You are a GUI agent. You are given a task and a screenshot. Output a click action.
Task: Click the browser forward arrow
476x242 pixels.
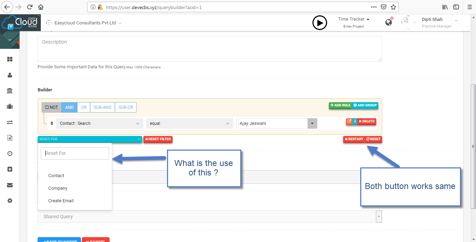19,7
